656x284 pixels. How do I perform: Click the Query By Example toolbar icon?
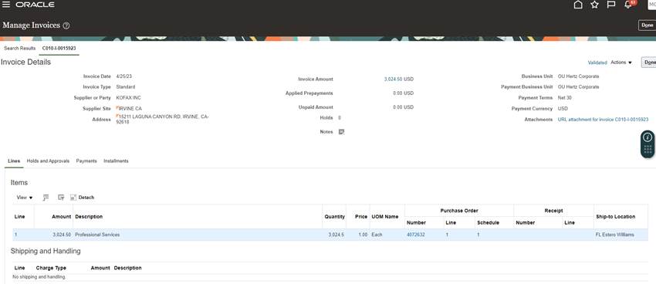[x=61, y=198]
